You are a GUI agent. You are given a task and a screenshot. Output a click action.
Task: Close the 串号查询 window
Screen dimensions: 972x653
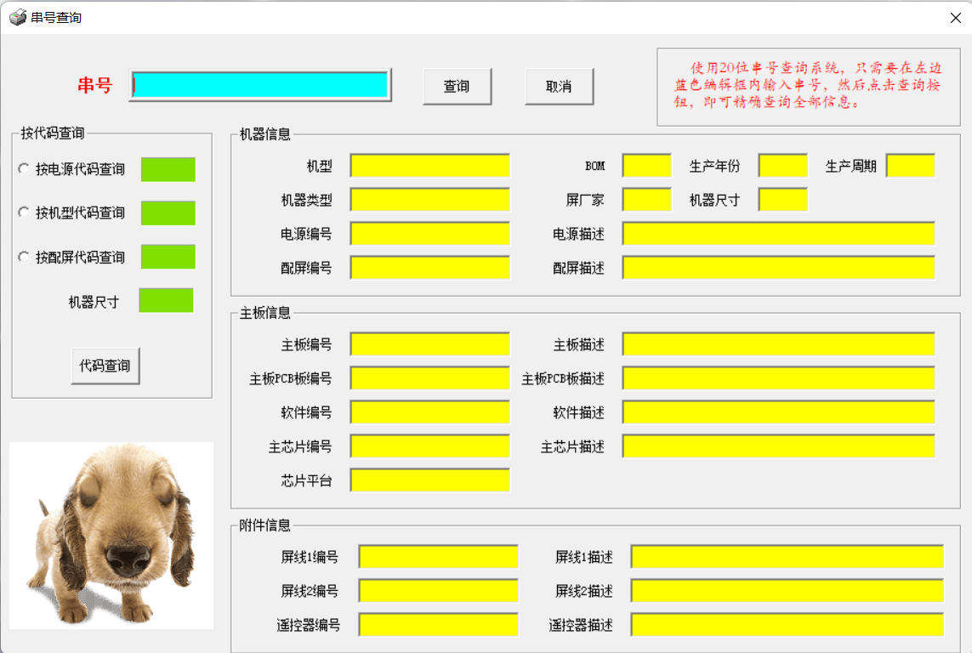point(955,17)
